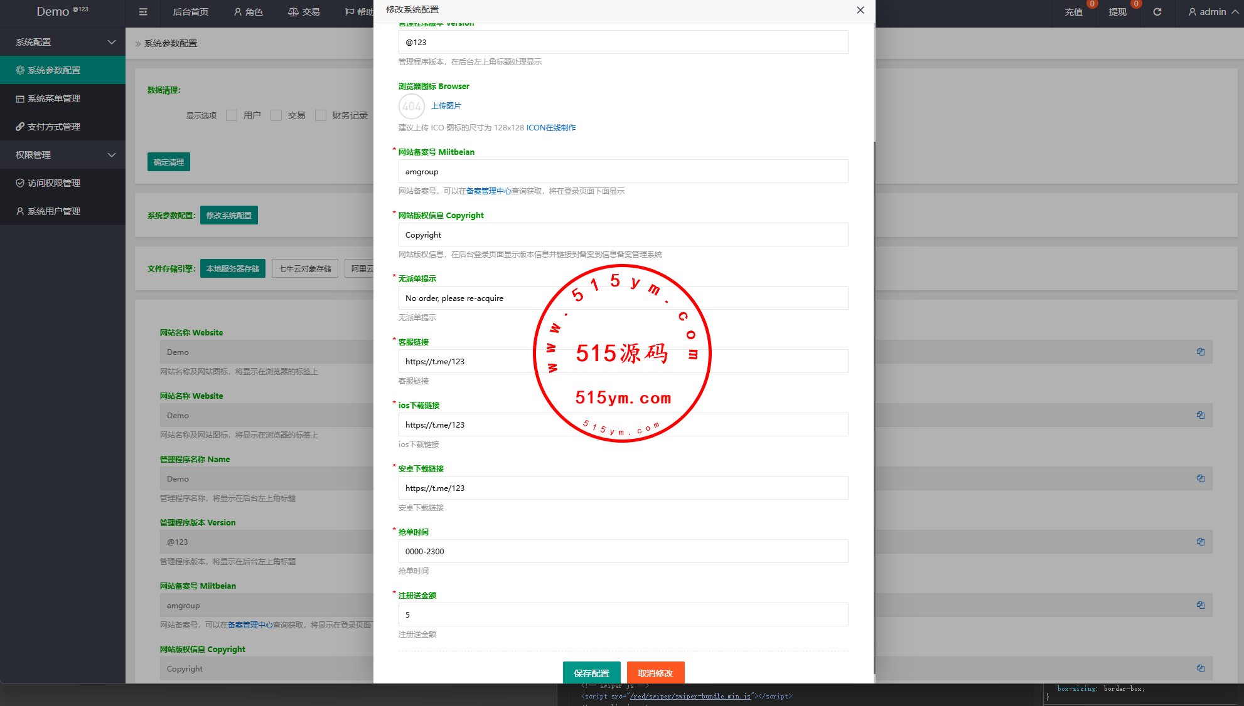
Task: Close the 修改系统配置 dialog
Action: 860,10
